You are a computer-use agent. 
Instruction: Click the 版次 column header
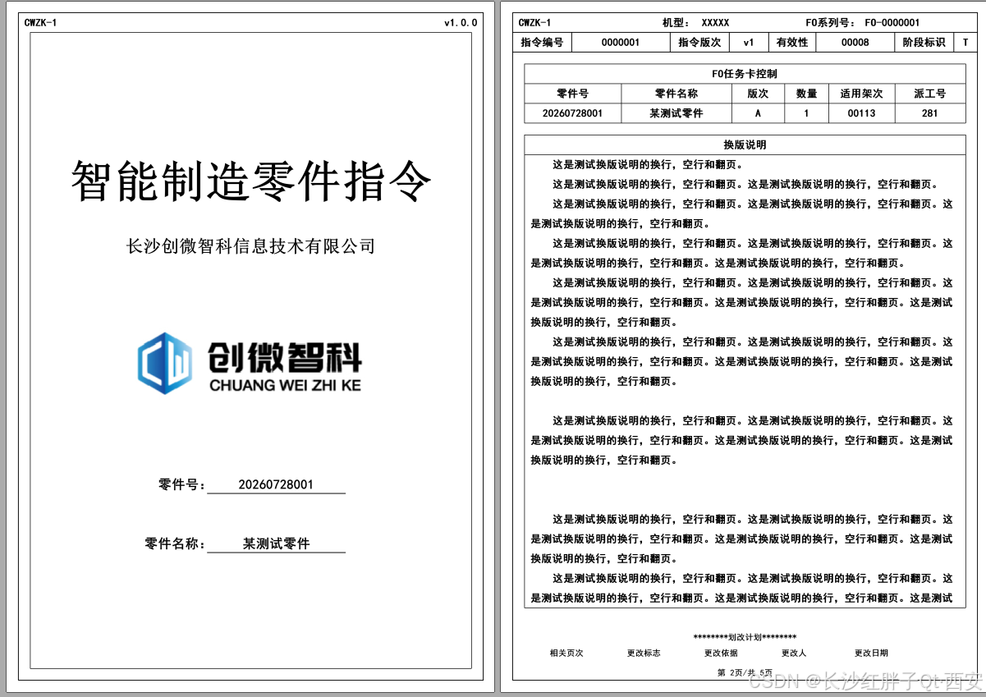point(758,94)
